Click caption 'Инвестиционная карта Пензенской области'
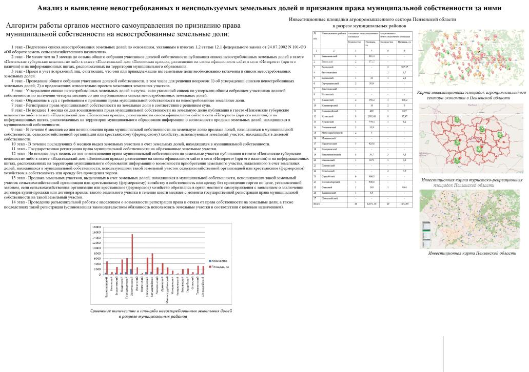This screenshot has height=372, width=529. pos(472,253)
